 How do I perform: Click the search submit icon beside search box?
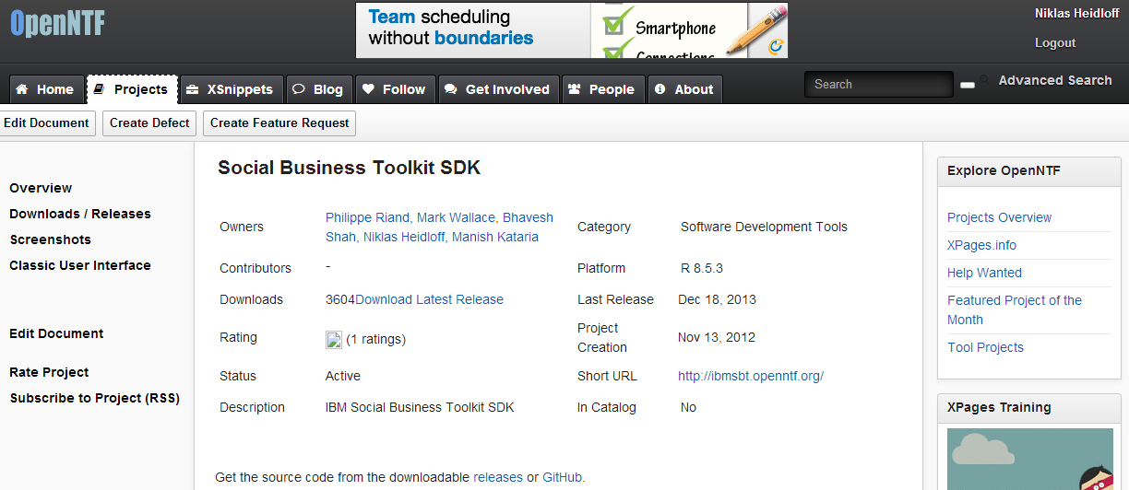click(968, 85)
